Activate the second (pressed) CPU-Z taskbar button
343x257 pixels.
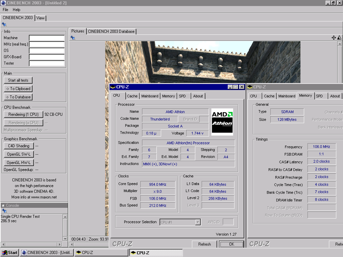[x=156, y=253]
